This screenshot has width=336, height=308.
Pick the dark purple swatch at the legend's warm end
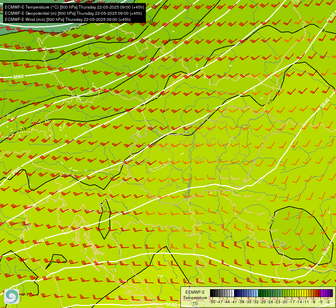click(x=332, y=293)
